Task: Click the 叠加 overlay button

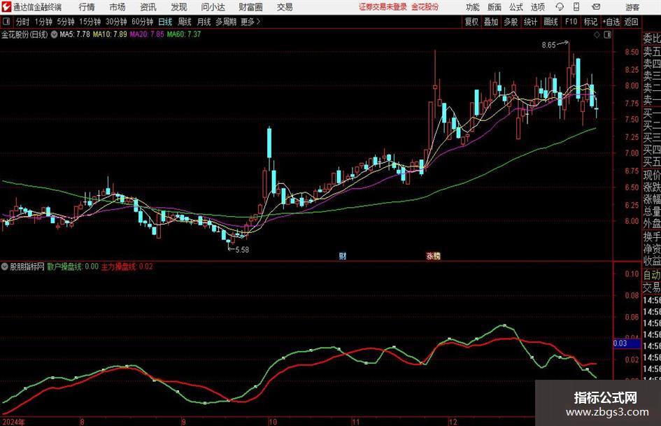Action: [491, 22]
